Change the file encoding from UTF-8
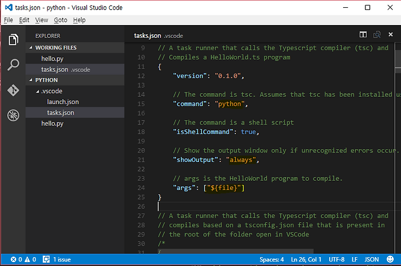The width and height of the screenshot is (401, 266). pyautogui.click(x=337, y=259)
